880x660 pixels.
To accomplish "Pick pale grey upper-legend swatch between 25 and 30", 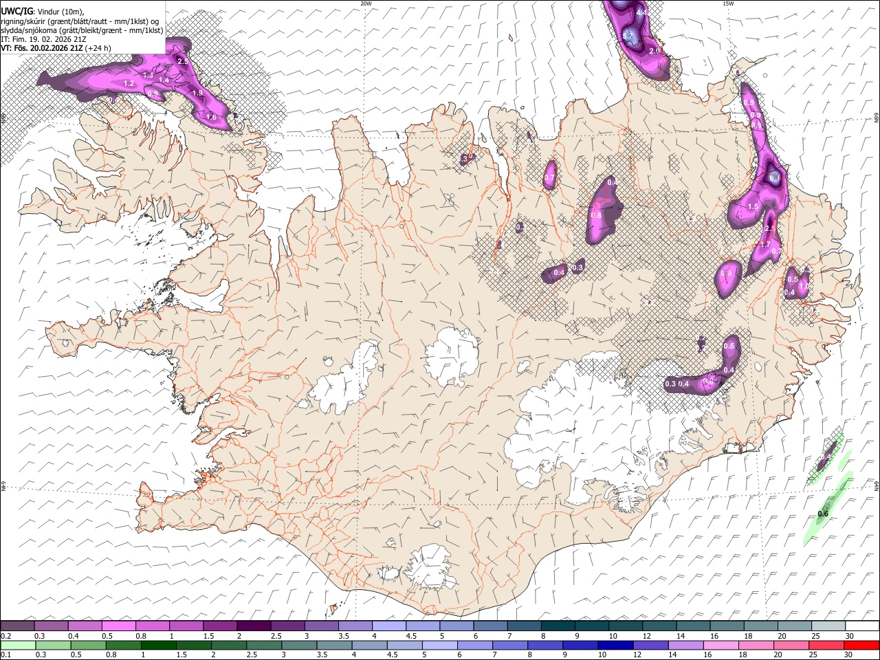I will tap(828, 626).
